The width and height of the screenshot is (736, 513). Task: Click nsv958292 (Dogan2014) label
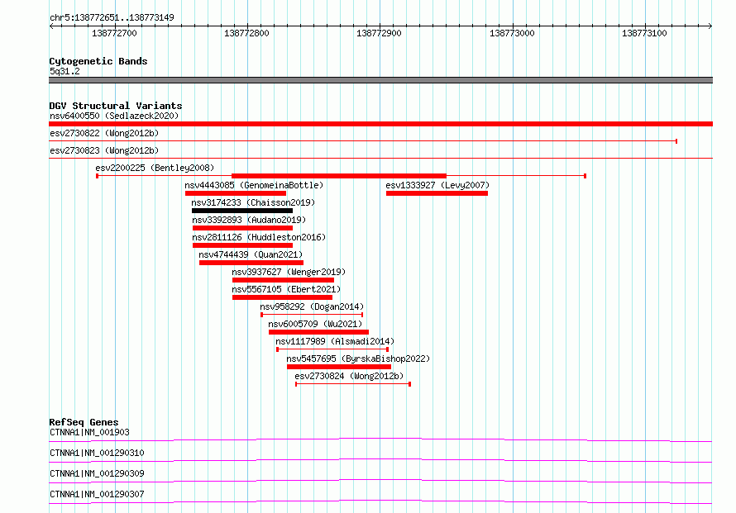click(312, 306)
